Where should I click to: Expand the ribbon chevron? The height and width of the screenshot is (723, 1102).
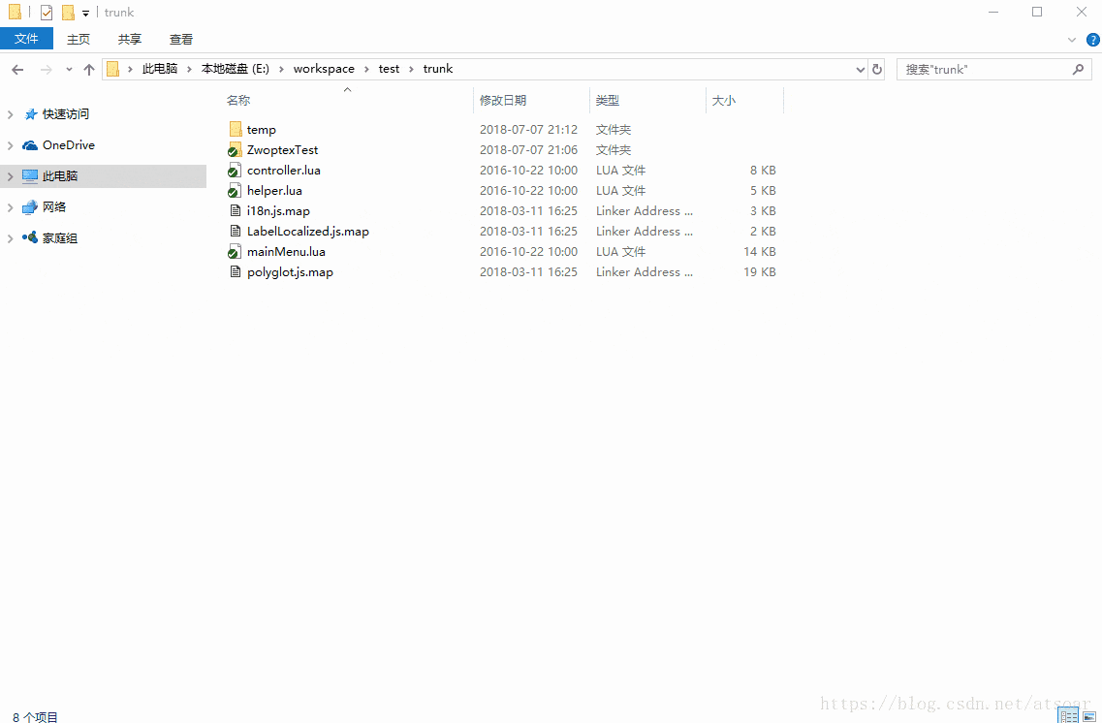point(1072,40)
